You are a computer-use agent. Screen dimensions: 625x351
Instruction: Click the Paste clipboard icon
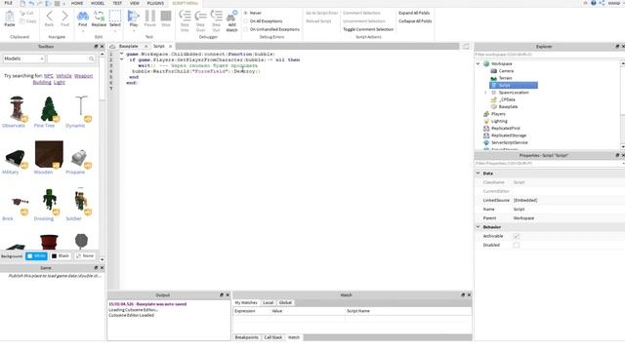coord(10,17)
